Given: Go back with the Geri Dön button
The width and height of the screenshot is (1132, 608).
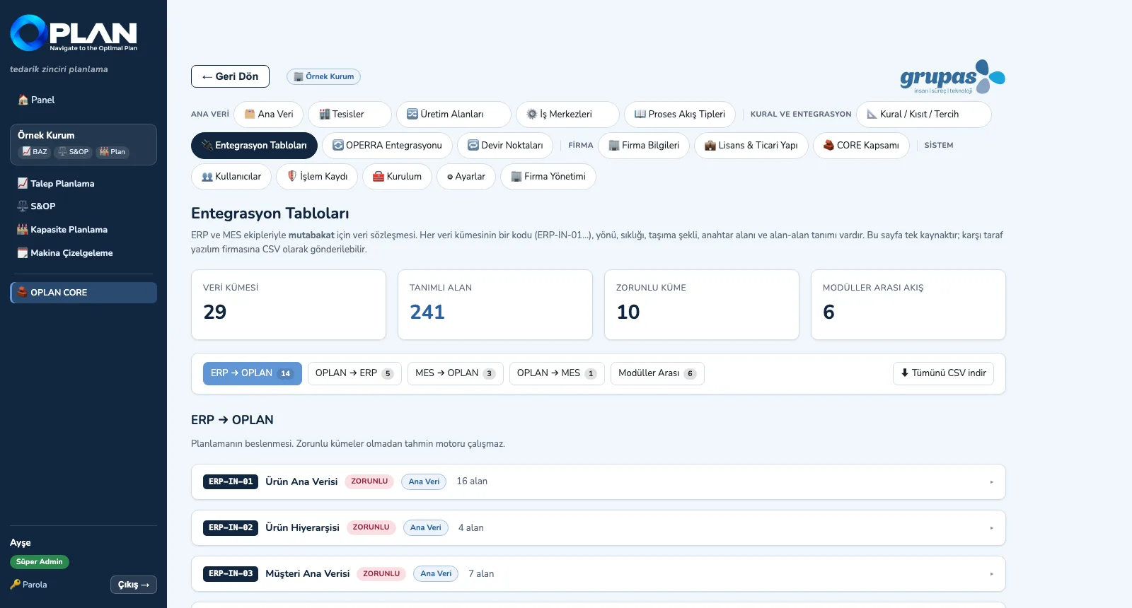Looking at the screenshot, I should click(x=230, y=76).
